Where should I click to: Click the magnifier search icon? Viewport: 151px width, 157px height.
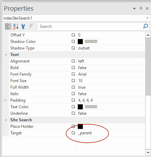click(146, 26)
